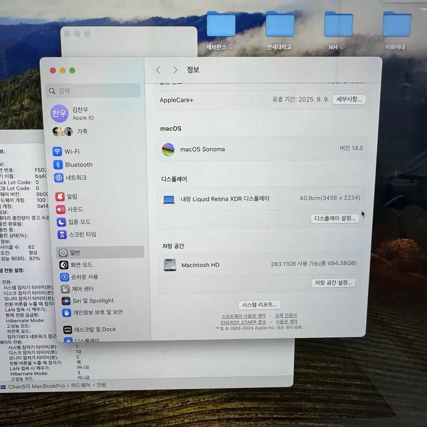Click the 세부사항... AppleCare+ button
Image resolution: width=427 pixels, height=427 pixels.
349,100
